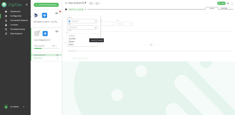Expand the demo.task heading chevron
235x115 pixels.
85,9
